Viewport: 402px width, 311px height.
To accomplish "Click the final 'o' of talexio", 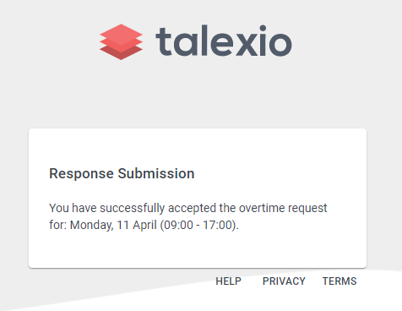I will 280,44.
